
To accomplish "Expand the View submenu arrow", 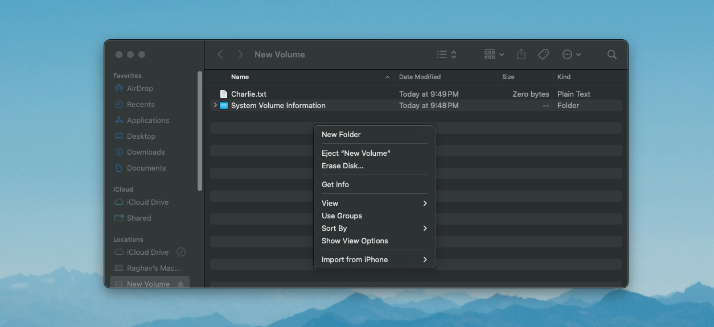I will [425, 203].
